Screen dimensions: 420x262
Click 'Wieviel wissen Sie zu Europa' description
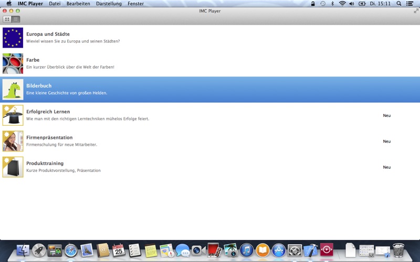73,41
